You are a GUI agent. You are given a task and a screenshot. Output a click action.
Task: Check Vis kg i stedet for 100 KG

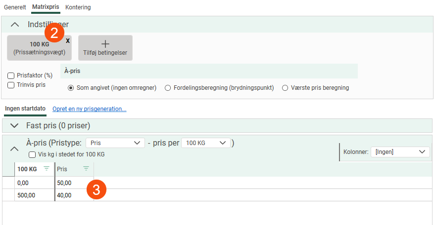point(32,154)
